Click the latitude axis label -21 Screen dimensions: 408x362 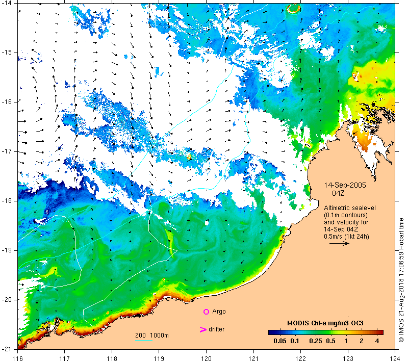7,349
